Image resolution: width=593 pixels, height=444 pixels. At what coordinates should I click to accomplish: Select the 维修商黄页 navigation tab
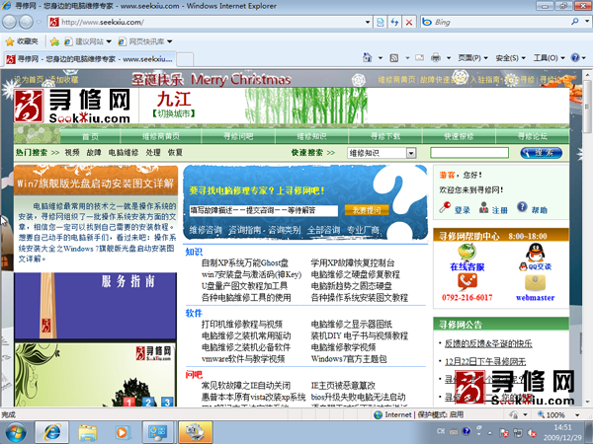pyautogui.click(x=161, y=136)
